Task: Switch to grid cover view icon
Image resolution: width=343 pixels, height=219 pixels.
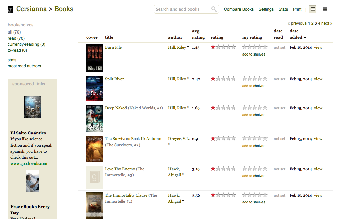Action: [325, 9]
